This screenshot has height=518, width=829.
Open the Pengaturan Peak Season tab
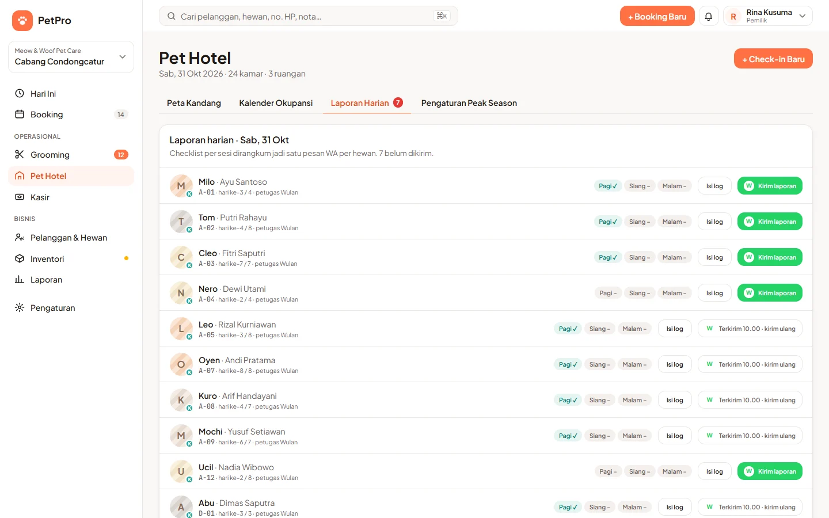click(x=469, y=103)
